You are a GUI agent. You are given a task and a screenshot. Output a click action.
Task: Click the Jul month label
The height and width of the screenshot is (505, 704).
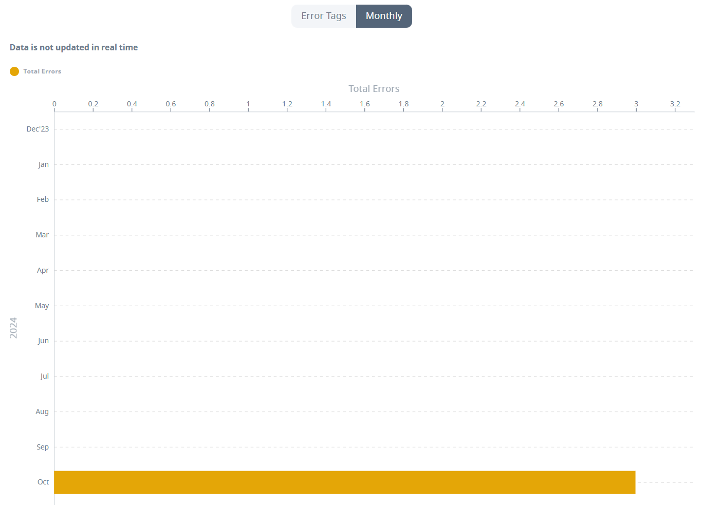pos(45,376)
